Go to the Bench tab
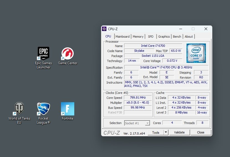Viewport: 230px width, 157px height. click(x=177, y=37)
